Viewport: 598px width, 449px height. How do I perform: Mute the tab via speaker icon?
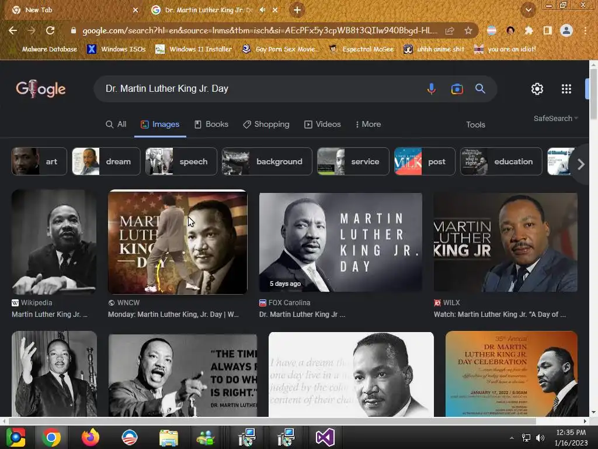[262, 10]
